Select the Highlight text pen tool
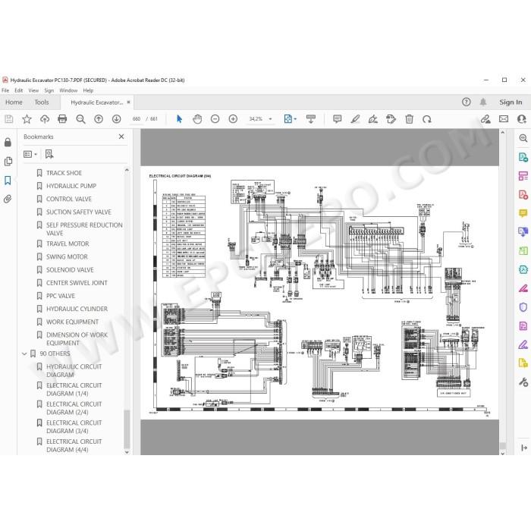This screenshot has width=531, height=531. [355, 119]
